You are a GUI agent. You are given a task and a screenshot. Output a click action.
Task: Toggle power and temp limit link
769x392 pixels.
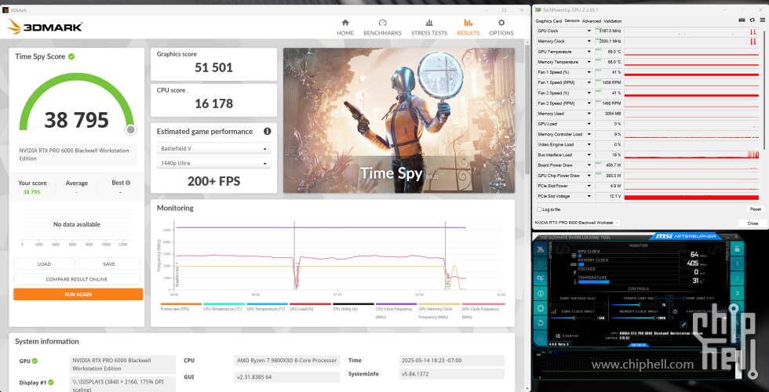(669, 298)
